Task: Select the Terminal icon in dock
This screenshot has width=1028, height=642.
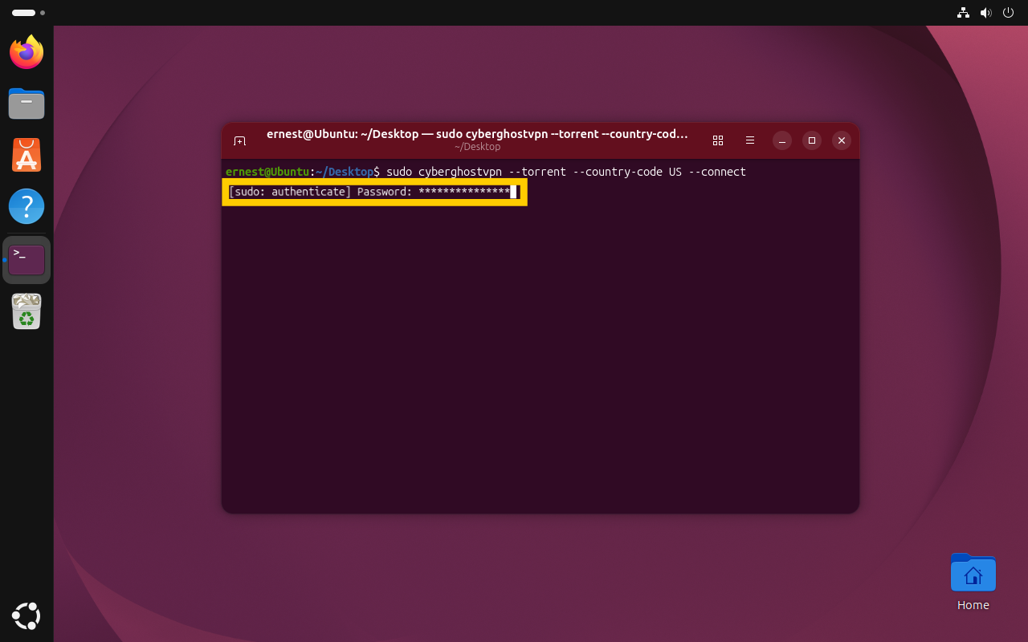Action: pyautogui.click(x=27, y=260)
